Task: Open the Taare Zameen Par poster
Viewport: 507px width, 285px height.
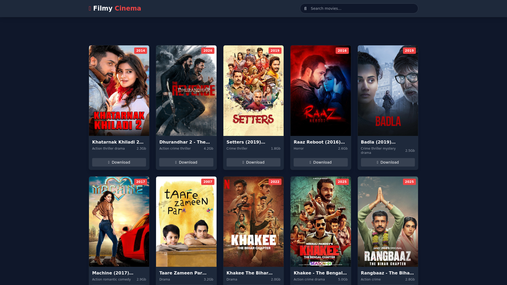Action: tap(186, 222)
